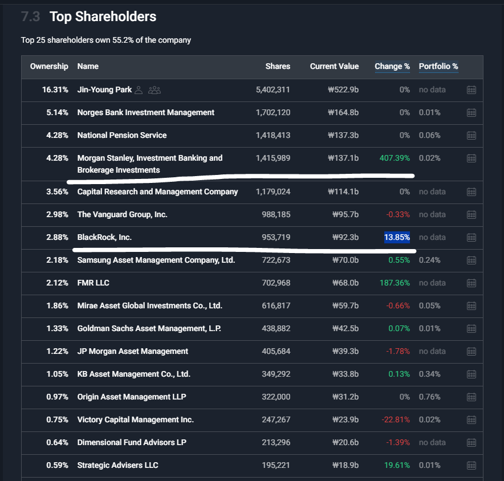Select Dimensional Fund Advisors LP name
Screen dimensions: 504x481
click(132, 443)
